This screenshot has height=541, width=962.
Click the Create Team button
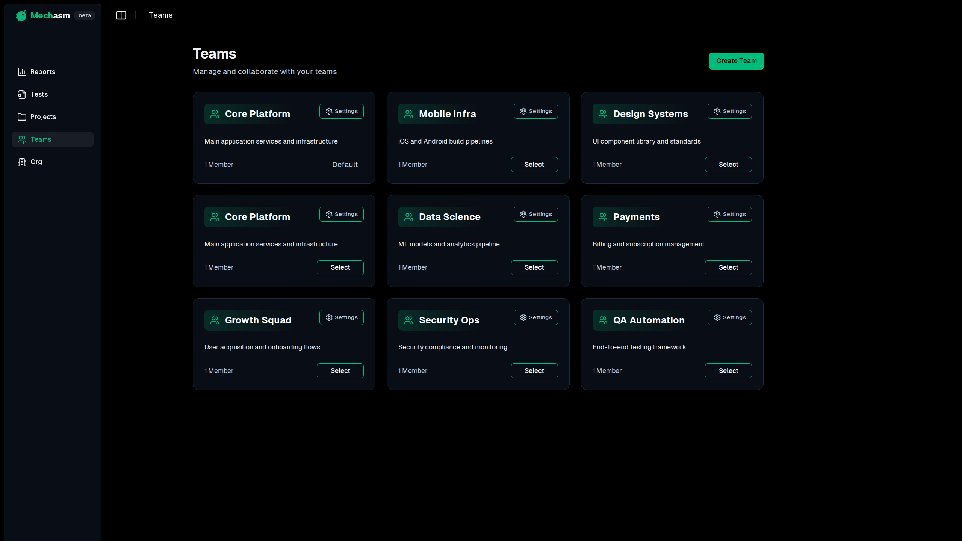(x=736, y=60)
